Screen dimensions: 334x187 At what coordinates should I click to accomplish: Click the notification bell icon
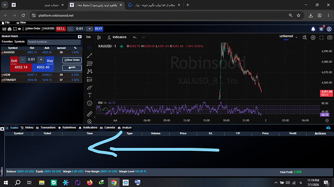pyautogui.click(x=313, y=29)
